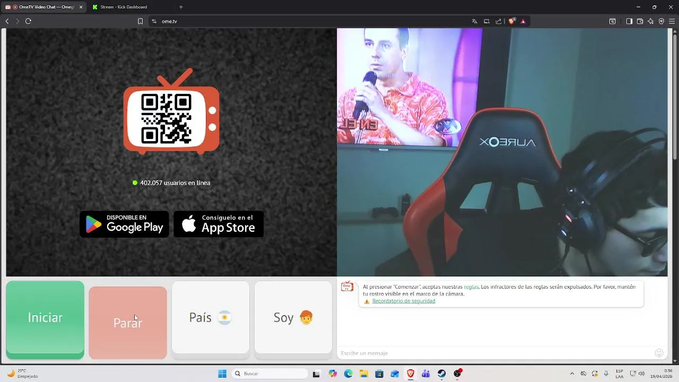Screen dimensions: 679x382
Task: Click the OmeTV QR code logo
Action: pos(171,111)
